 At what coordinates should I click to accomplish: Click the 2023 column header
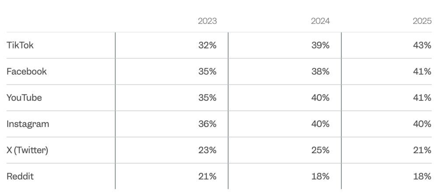click(207, 21)
